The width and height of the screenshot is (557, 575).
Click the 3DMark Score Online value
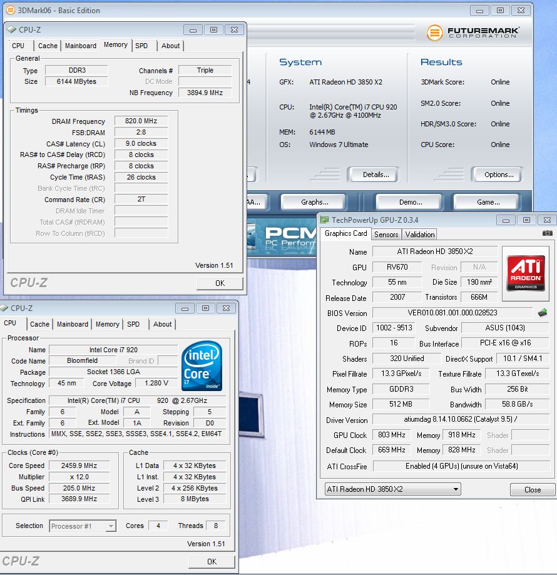500,82
